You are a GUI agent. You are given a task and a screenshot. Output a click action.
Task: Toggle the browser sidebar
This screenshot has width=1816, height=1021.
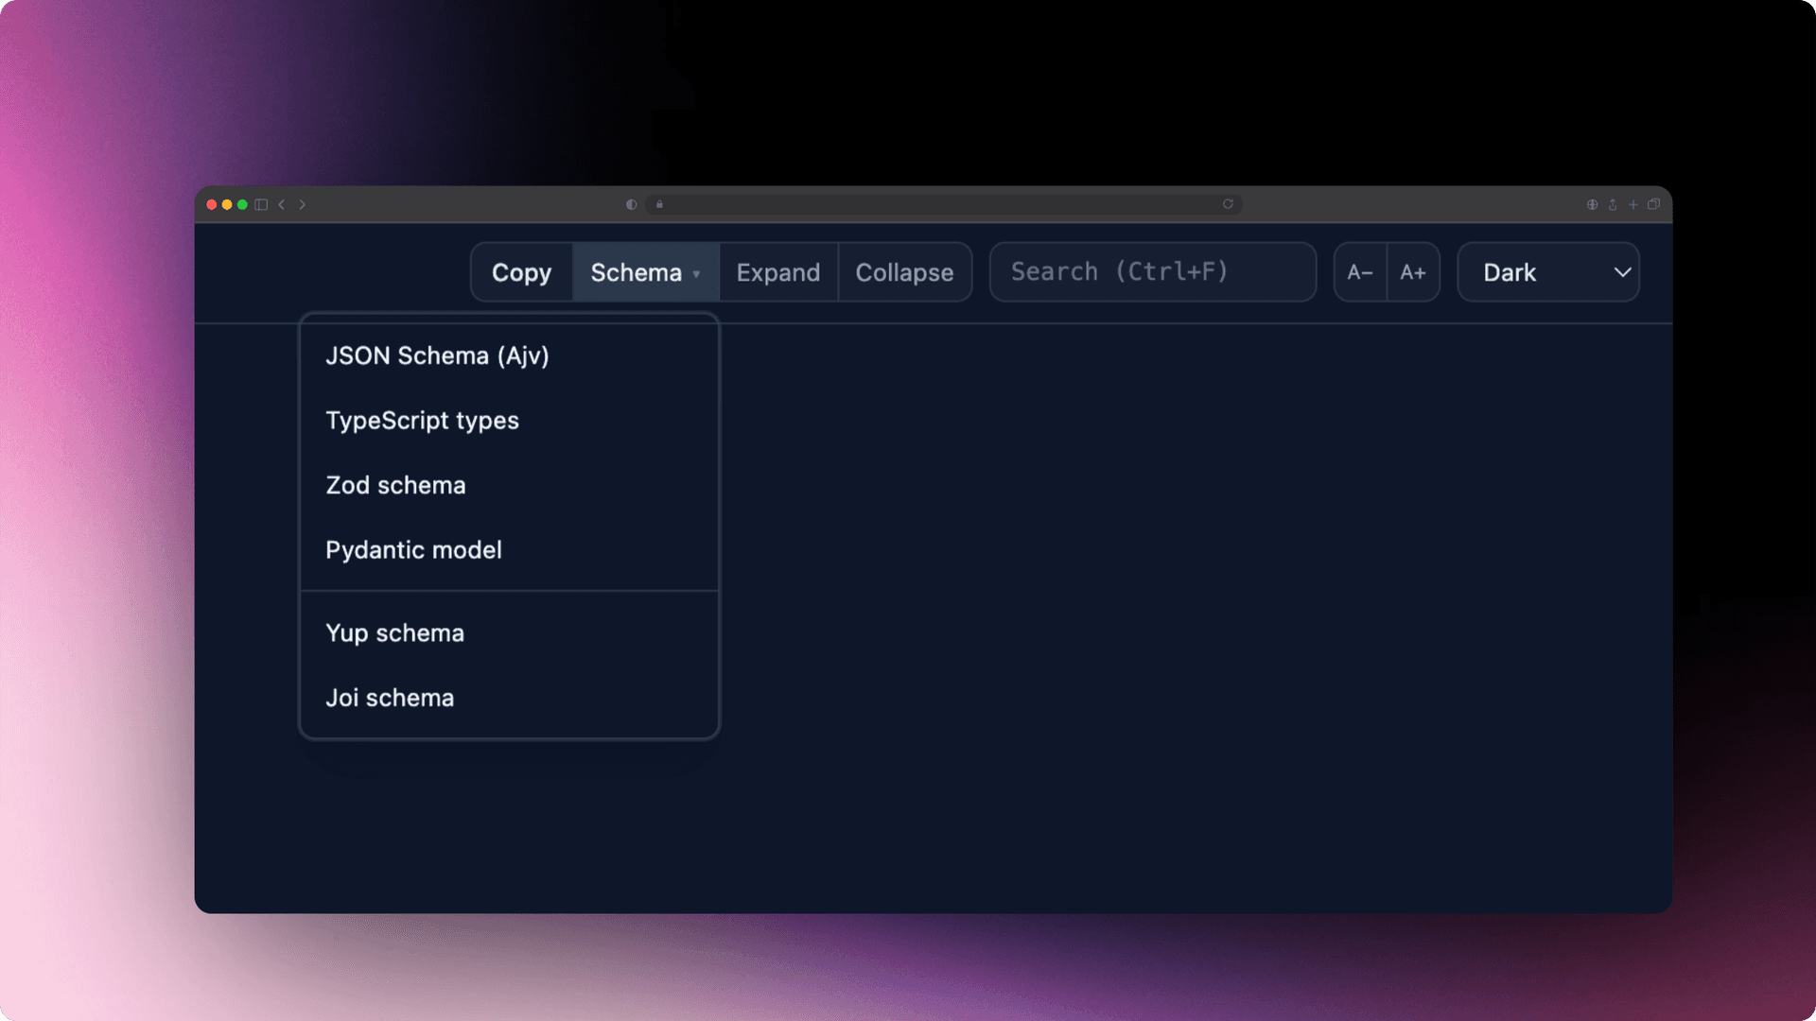tap(262, 204)
